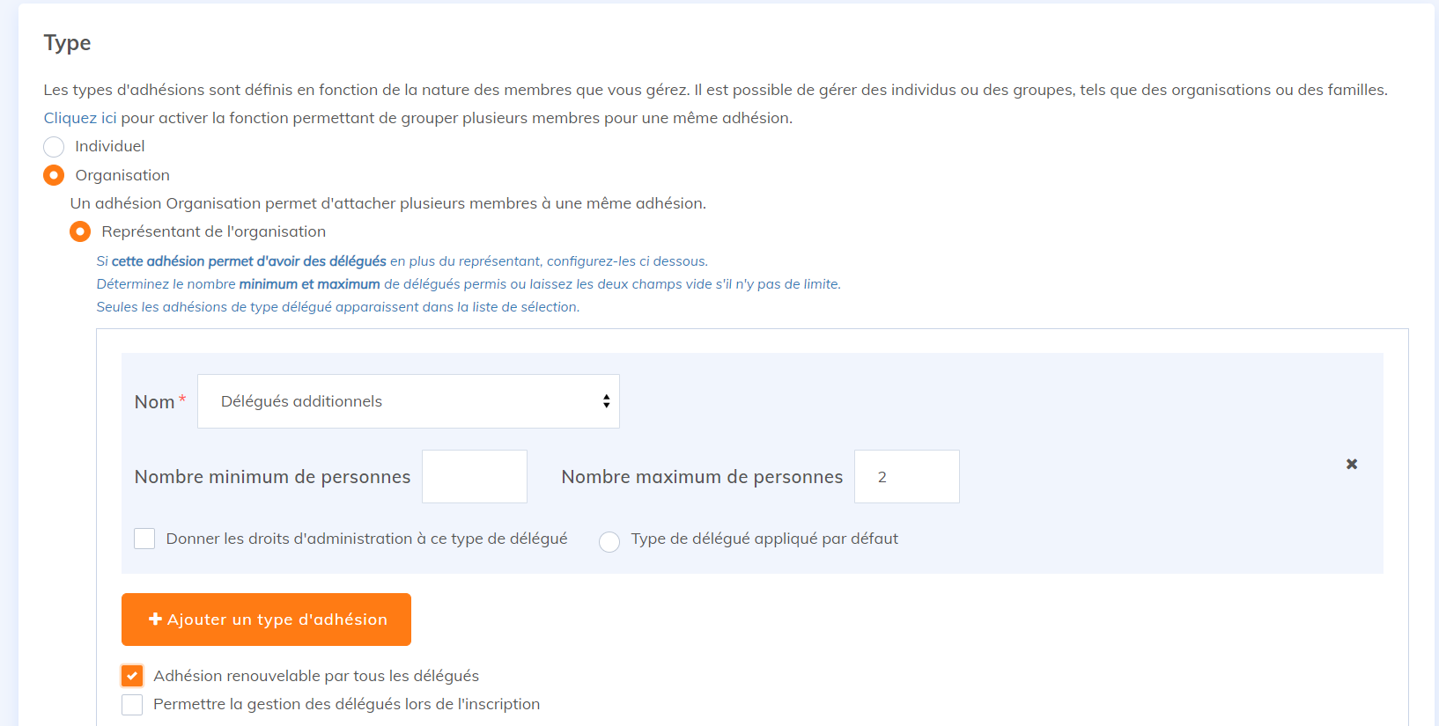1439x726 pixels.
Task: Click the Type section heading
Action: [x=67, y=43]
